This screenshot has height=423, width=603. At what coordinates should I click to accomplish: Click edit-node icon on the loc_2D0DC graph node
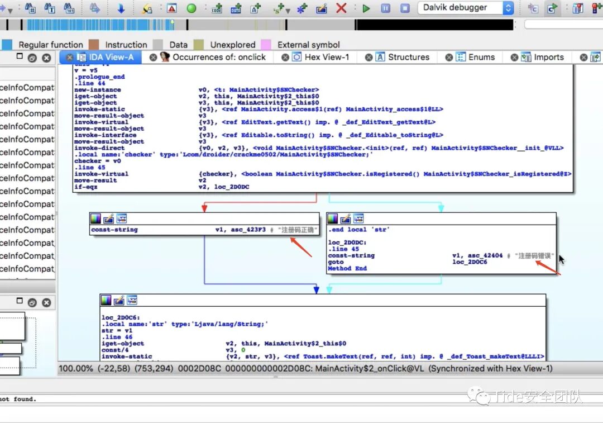click(x=346, y=218)
